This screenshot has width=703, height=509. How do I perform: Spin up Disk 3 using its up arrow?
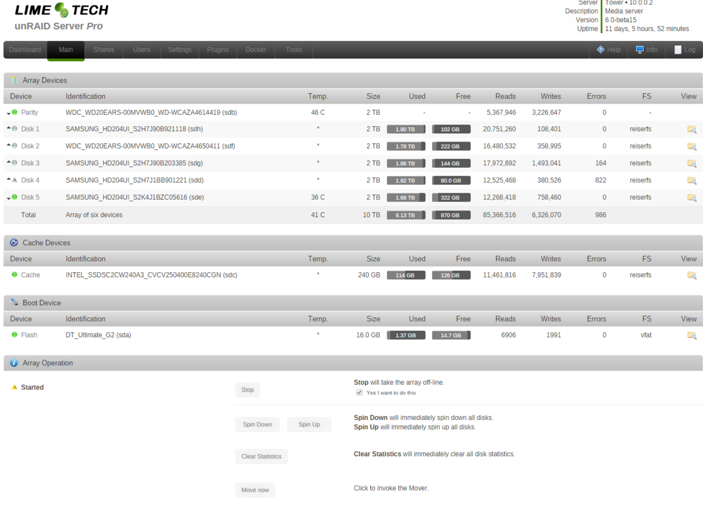[x=8, y=162]
